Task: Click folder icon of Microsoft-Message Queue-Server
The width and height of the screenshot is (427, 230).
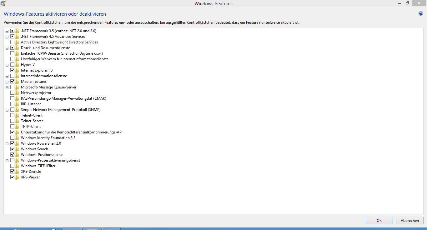Action: [17, 87]
